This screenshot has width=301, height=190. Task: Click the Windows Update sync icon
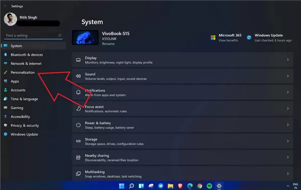click(249, 38)
